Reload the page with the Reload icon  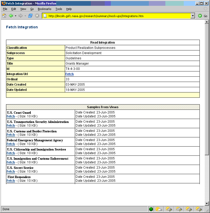30,16
